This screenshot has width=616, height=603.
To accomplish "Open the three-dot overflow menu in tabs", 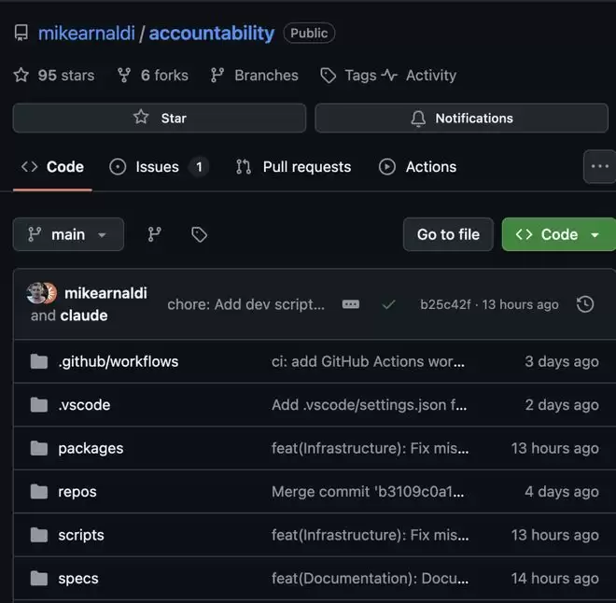I will point(599,167).
